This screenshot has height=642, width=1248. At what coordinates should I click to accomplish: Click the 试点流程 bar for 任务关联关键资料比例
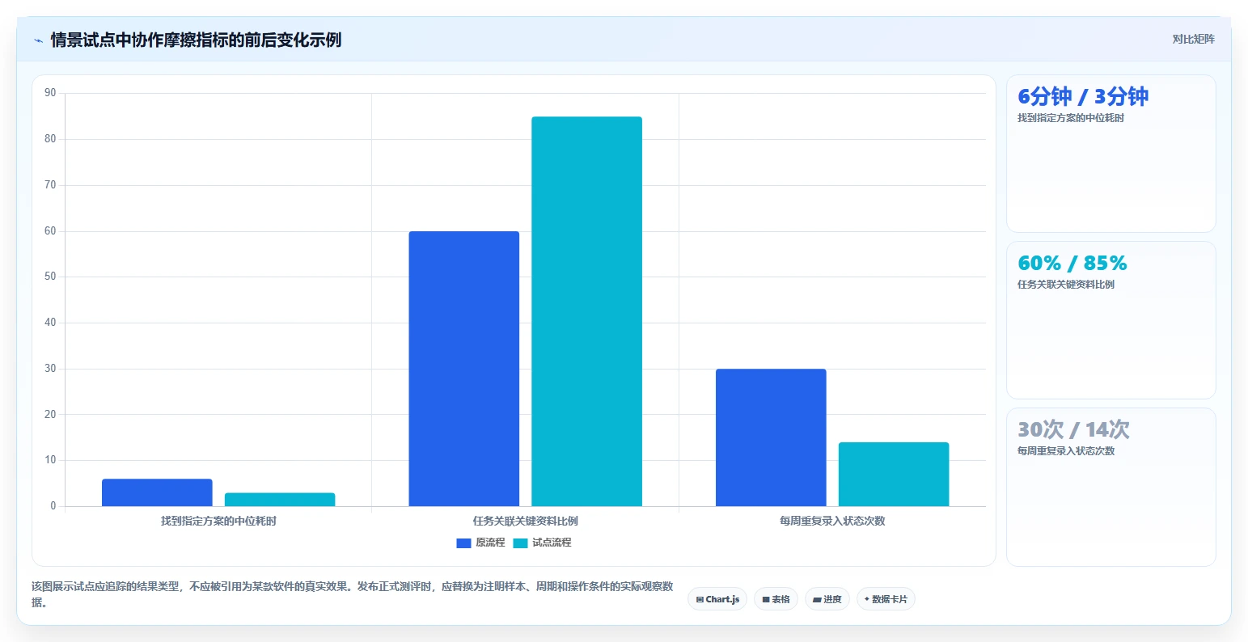click(x=586, y=311)
